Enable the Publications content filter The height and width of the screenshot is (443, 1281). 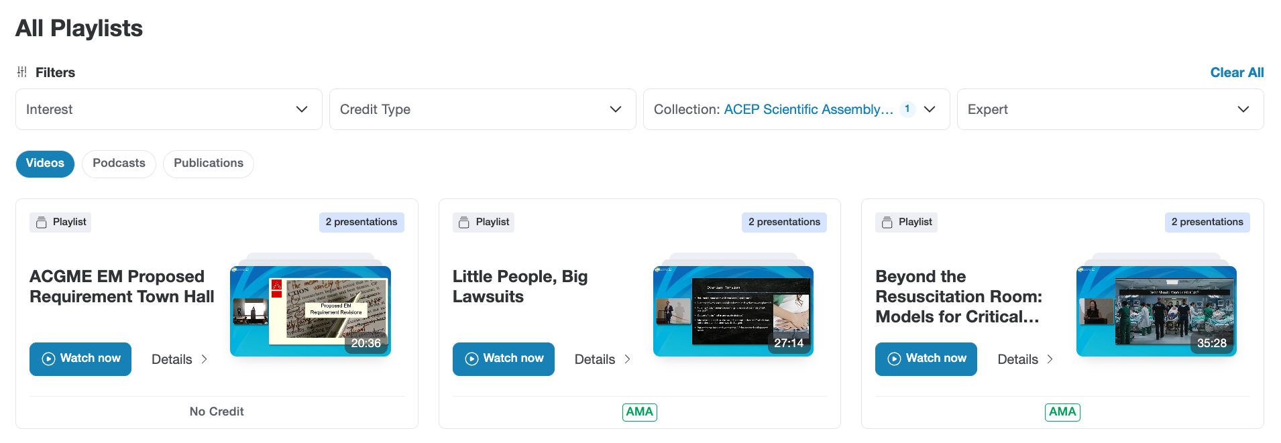208,164
